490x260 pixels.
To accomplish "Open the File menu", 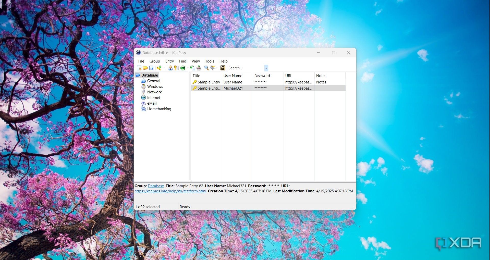I will click(141, 61).
